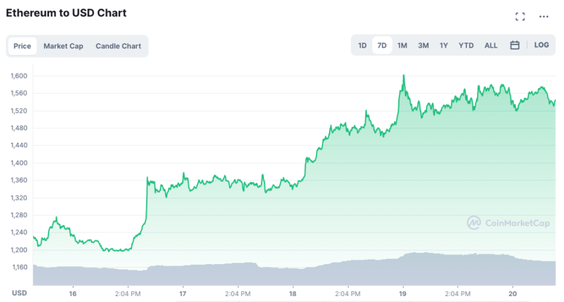Select the 1M time range
This screenshot has width=564, height=302.
click(x=402, y=45)
